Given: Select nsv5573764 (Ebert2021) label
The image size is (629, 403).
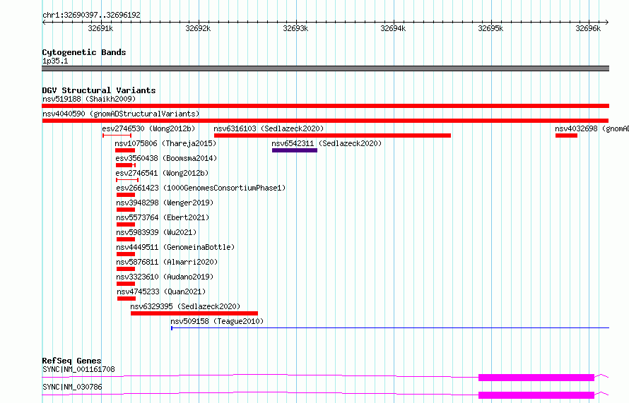Looking at the screenshot, I should click(x=163, y=217).
